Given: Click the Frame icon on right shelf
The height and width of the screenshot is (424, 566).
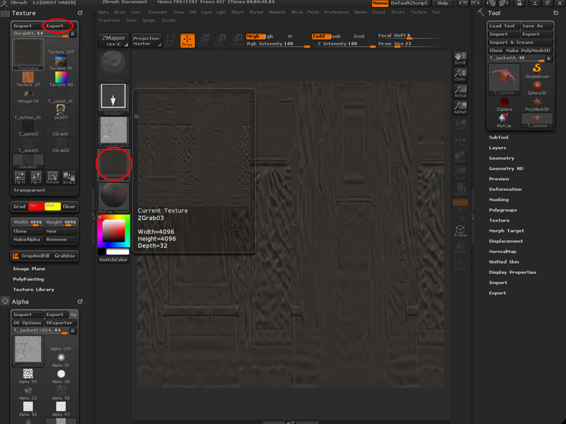Looking at the screenshot, I should [x=461, y=231].
